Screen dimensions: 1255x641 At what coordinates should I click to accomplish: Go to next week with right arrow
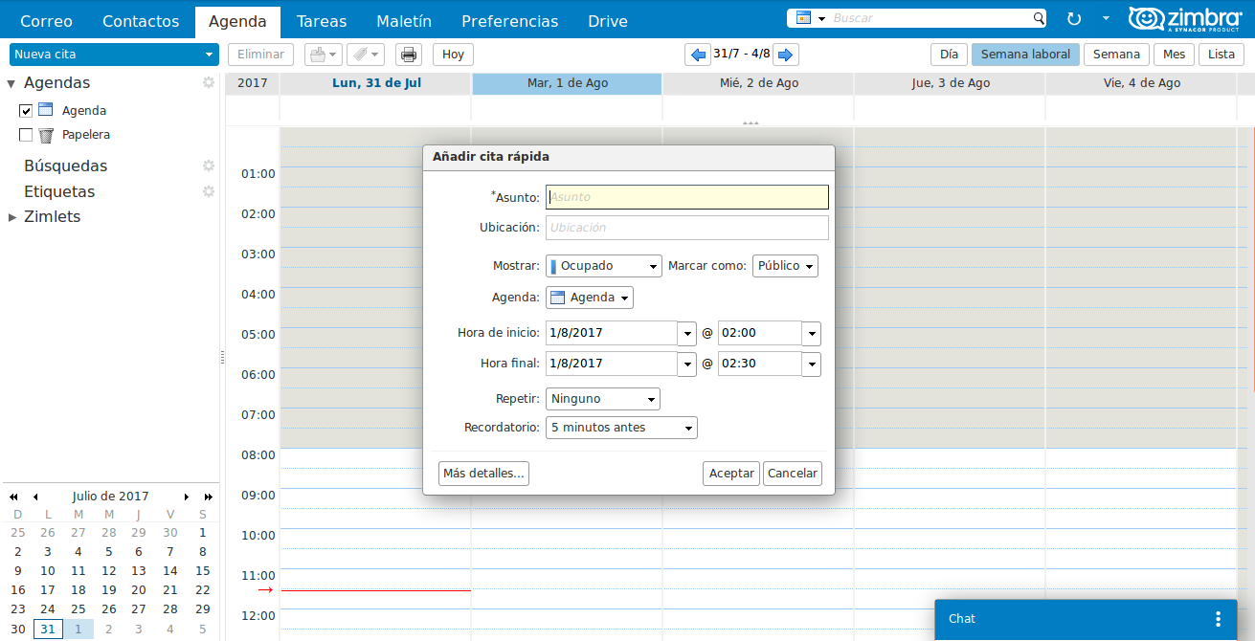click(x=786, y=55)
